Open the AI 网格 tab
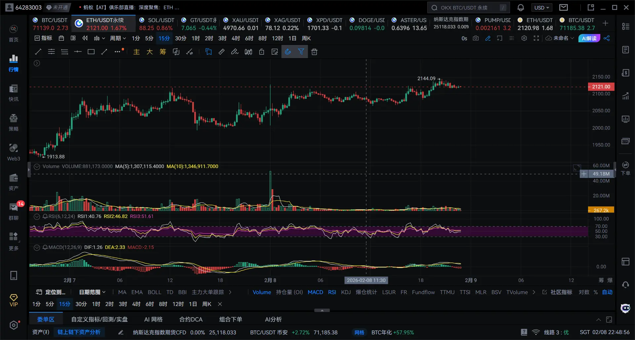 (153, 319)
